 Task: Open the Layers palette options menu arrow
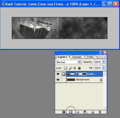105,57
